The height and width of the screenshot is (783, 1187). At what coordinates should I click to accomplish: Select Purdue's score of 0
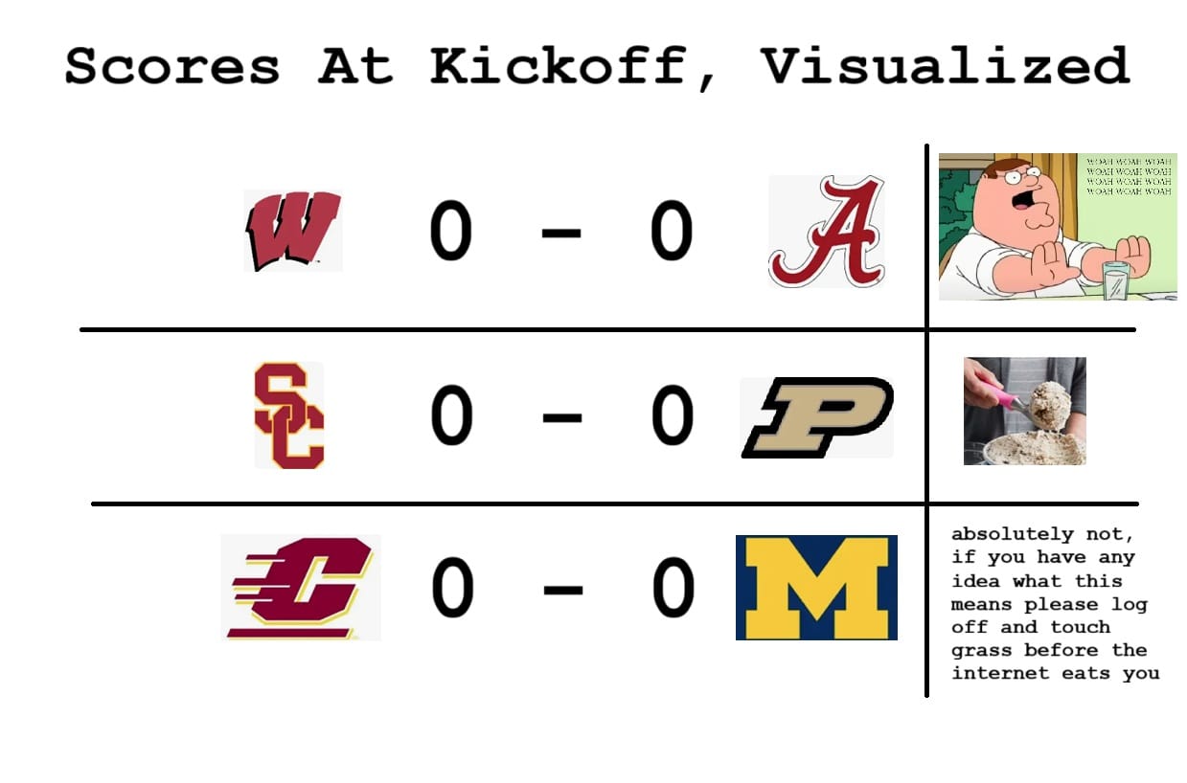click(x=673, y=415)
